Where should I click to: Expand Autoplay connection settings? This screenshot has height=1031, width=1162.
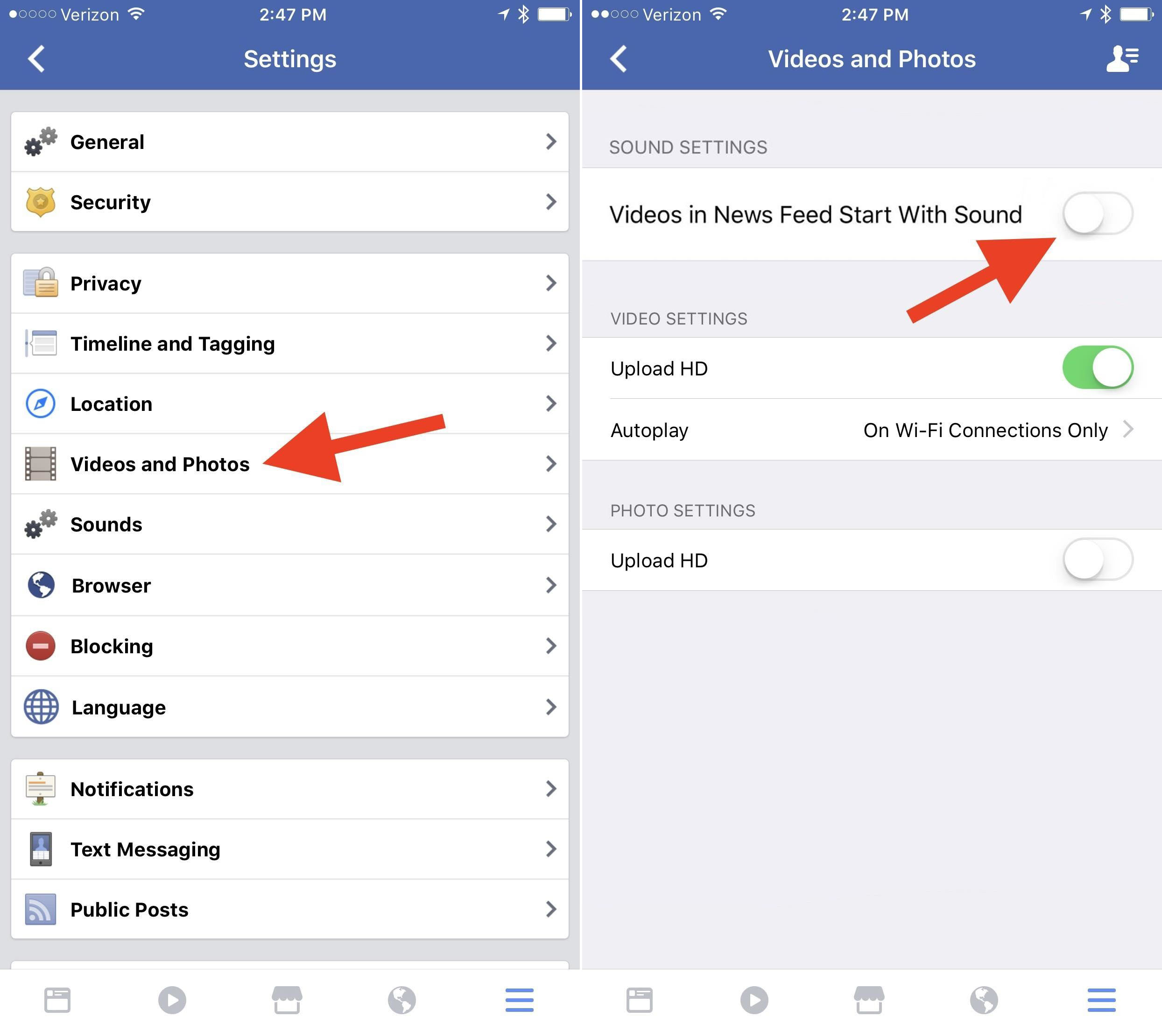coord(1144,430)
